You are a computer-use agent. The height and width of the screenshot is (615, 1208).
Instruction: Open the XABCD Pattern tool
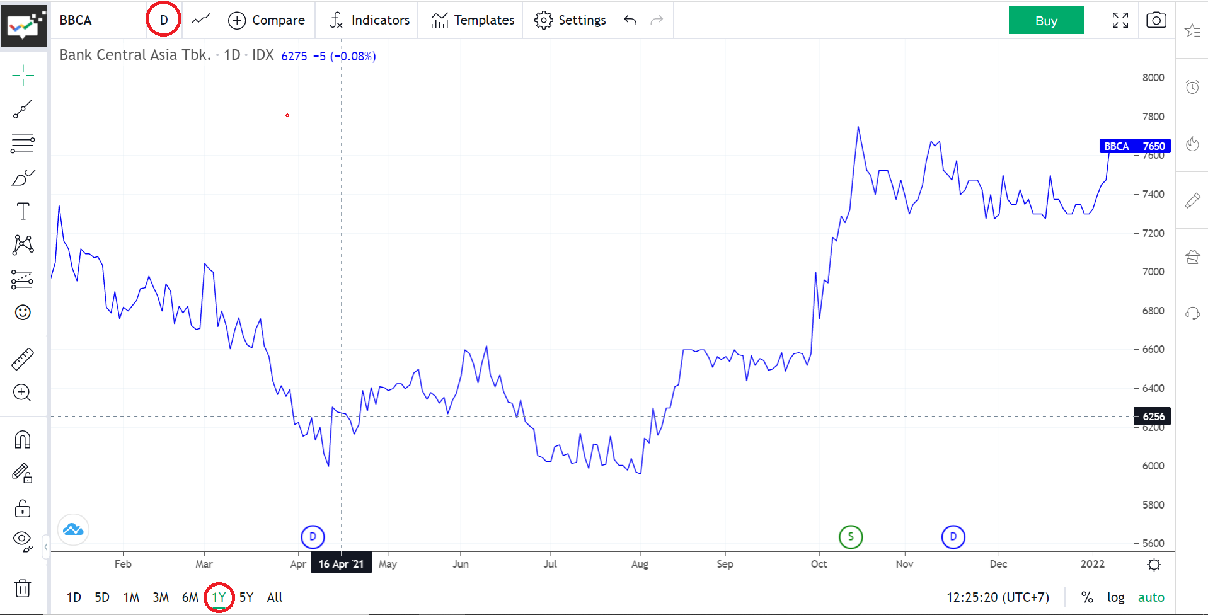[23, 244]
